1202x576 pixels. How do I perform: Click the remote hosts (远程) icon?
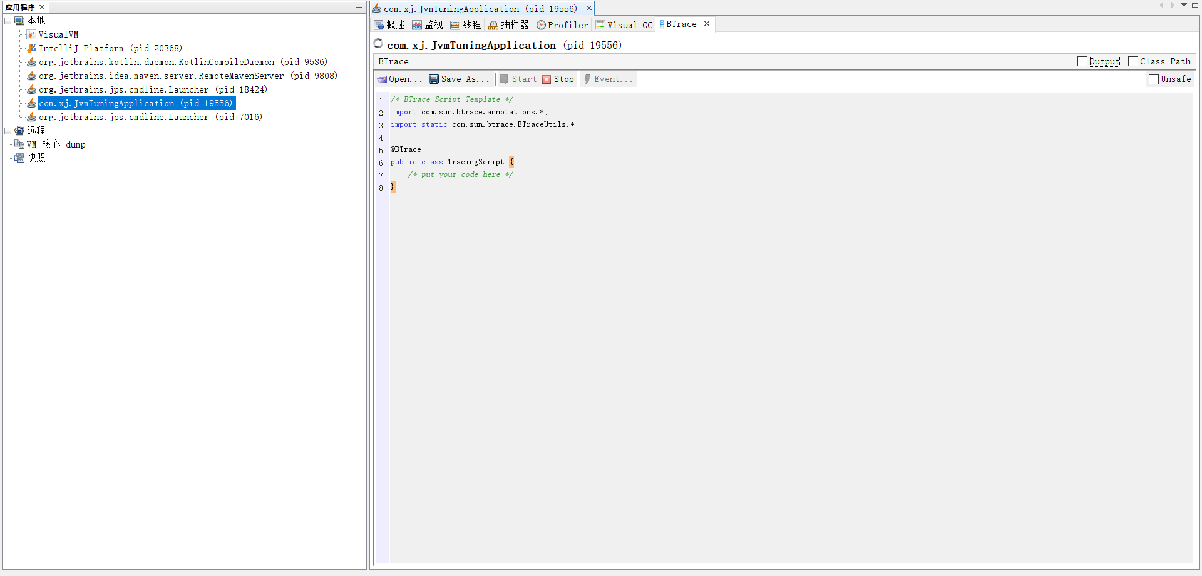(x=19, y=131)
